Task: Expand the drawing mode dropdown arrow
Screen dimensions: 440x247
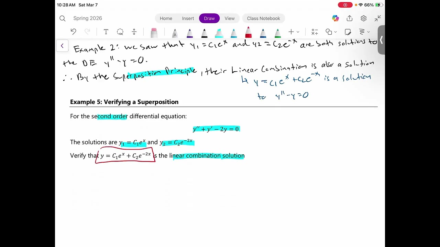Action: (368, 32)
